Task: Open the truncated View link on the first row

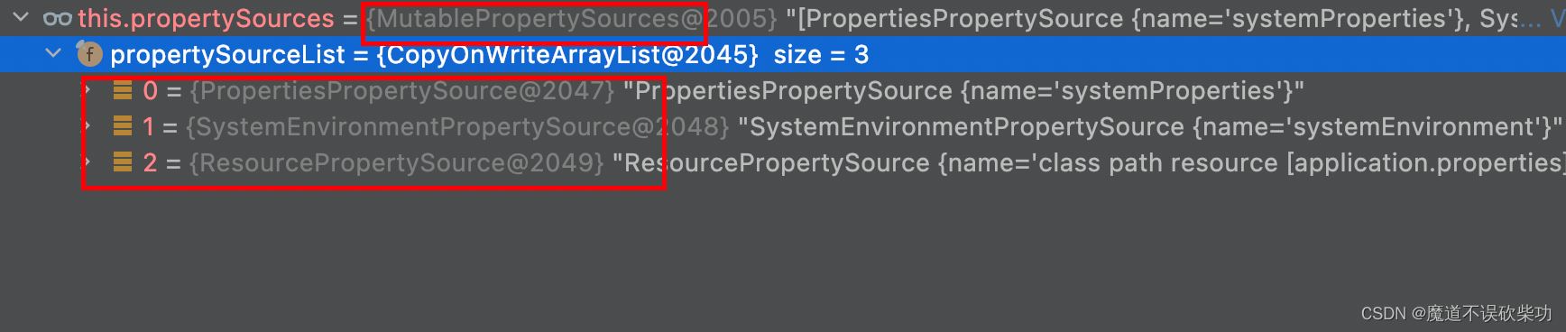Action: point(1557,19)
